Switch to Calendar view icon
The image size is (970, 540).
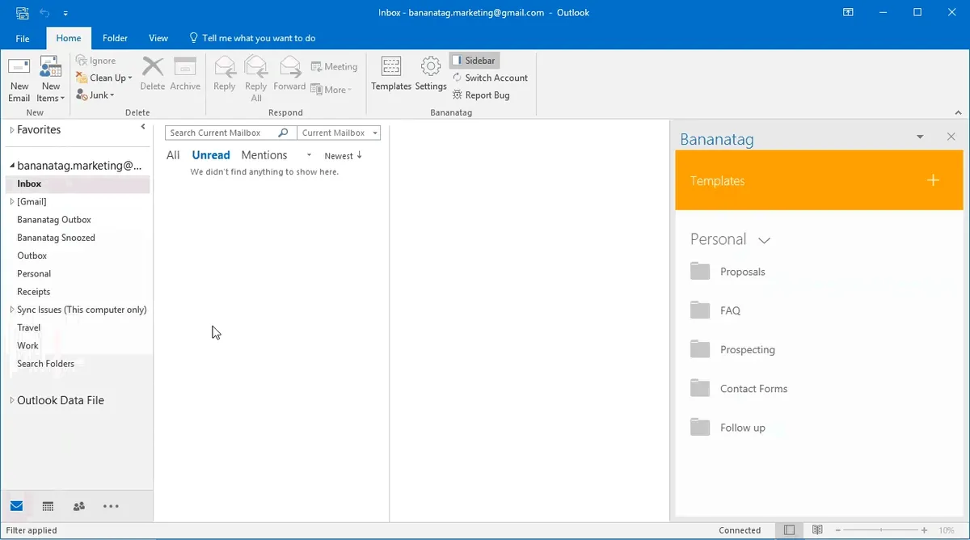click(x=48, y=506)
